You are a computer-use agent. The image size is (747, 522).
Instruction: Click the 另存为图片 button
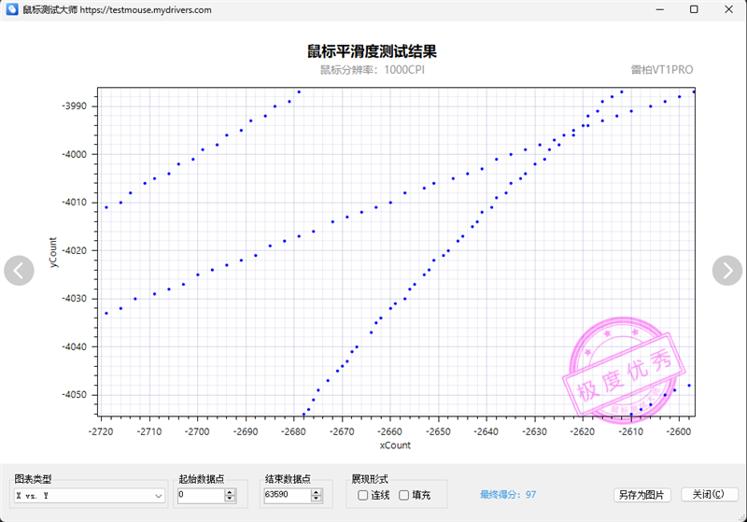click(x=641, y=495)
